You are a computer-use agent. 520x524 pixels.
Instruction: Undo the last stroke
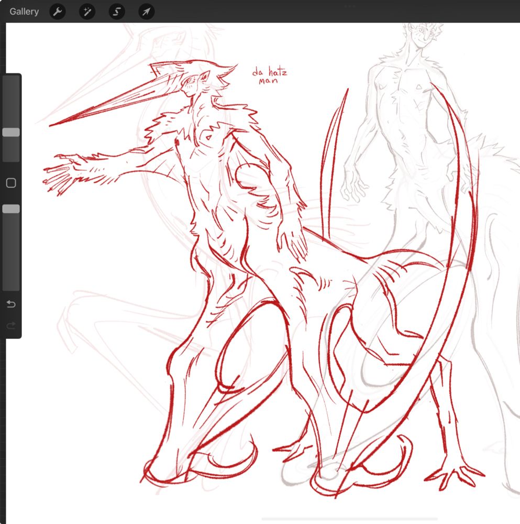(11, 304)
